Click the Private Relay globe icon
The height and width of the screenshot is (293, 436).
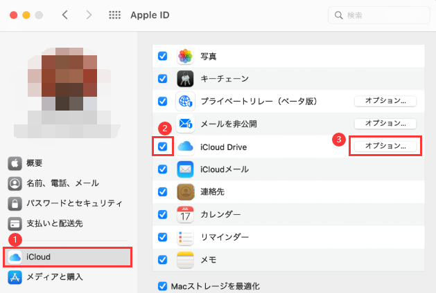pyautogui.click(x=185, y=101)
